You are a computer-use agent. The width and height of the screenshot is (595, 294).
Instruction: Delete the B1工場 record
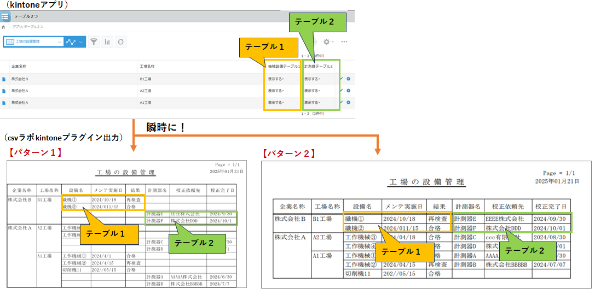[x=348, y=79]
